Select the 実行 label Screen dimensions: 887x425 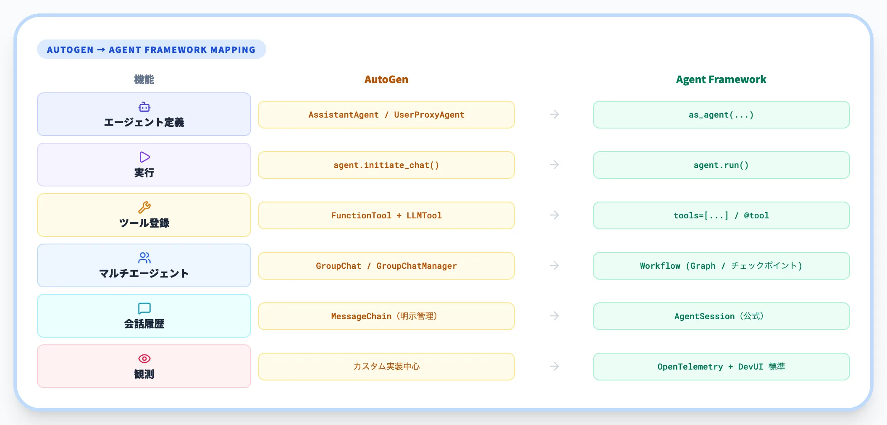point(144,173)
